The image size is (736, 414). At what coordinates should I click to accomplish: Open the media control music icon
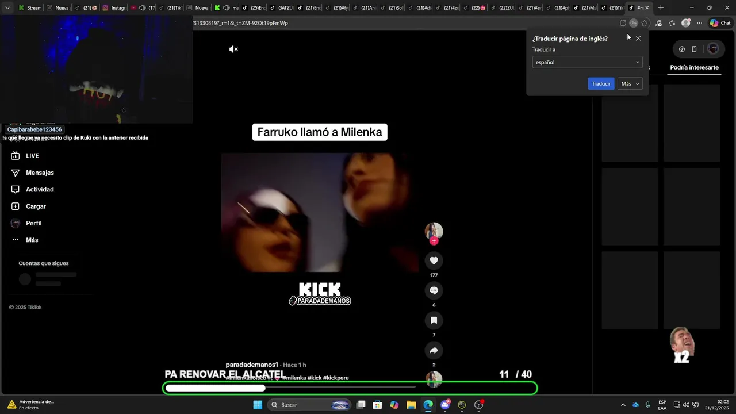658,23
